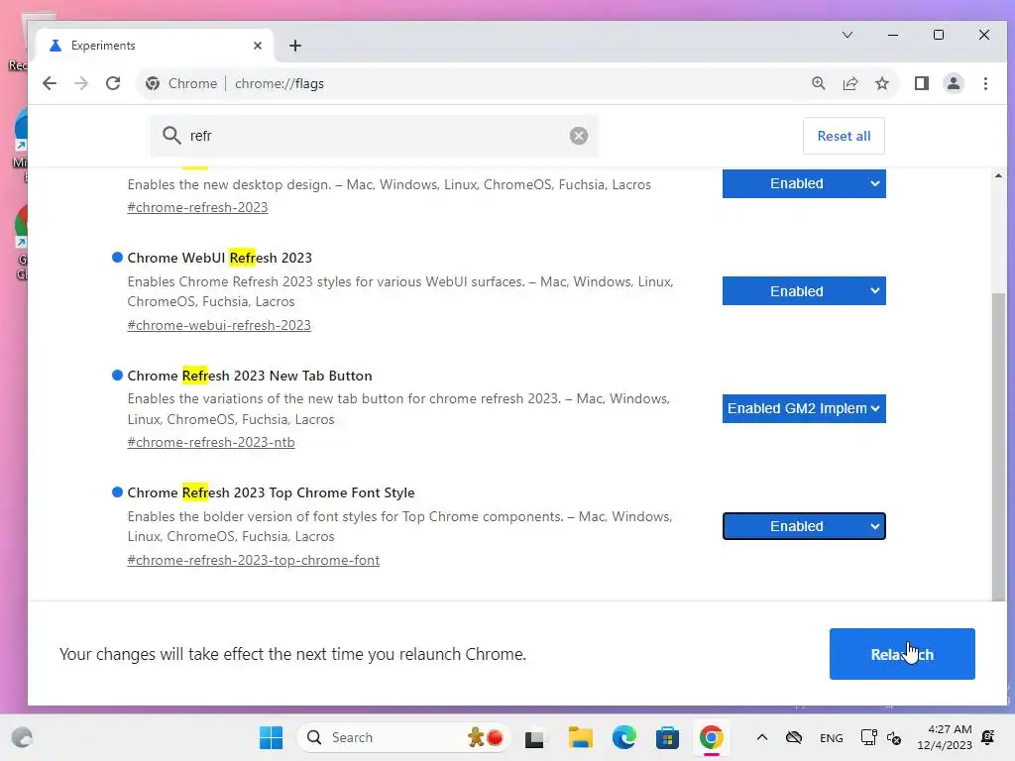Follow the #chrome-webui-refresh-2023 link
The image size is (1015, 761).
tap(219, 325)
